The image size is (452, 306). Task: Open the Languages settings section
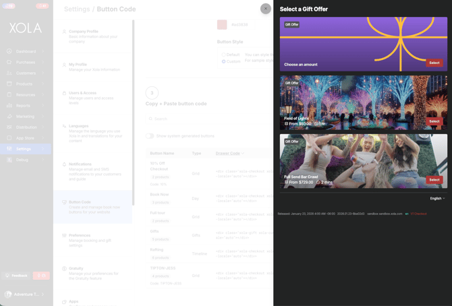pyautogui.click(x=92, y=133)
